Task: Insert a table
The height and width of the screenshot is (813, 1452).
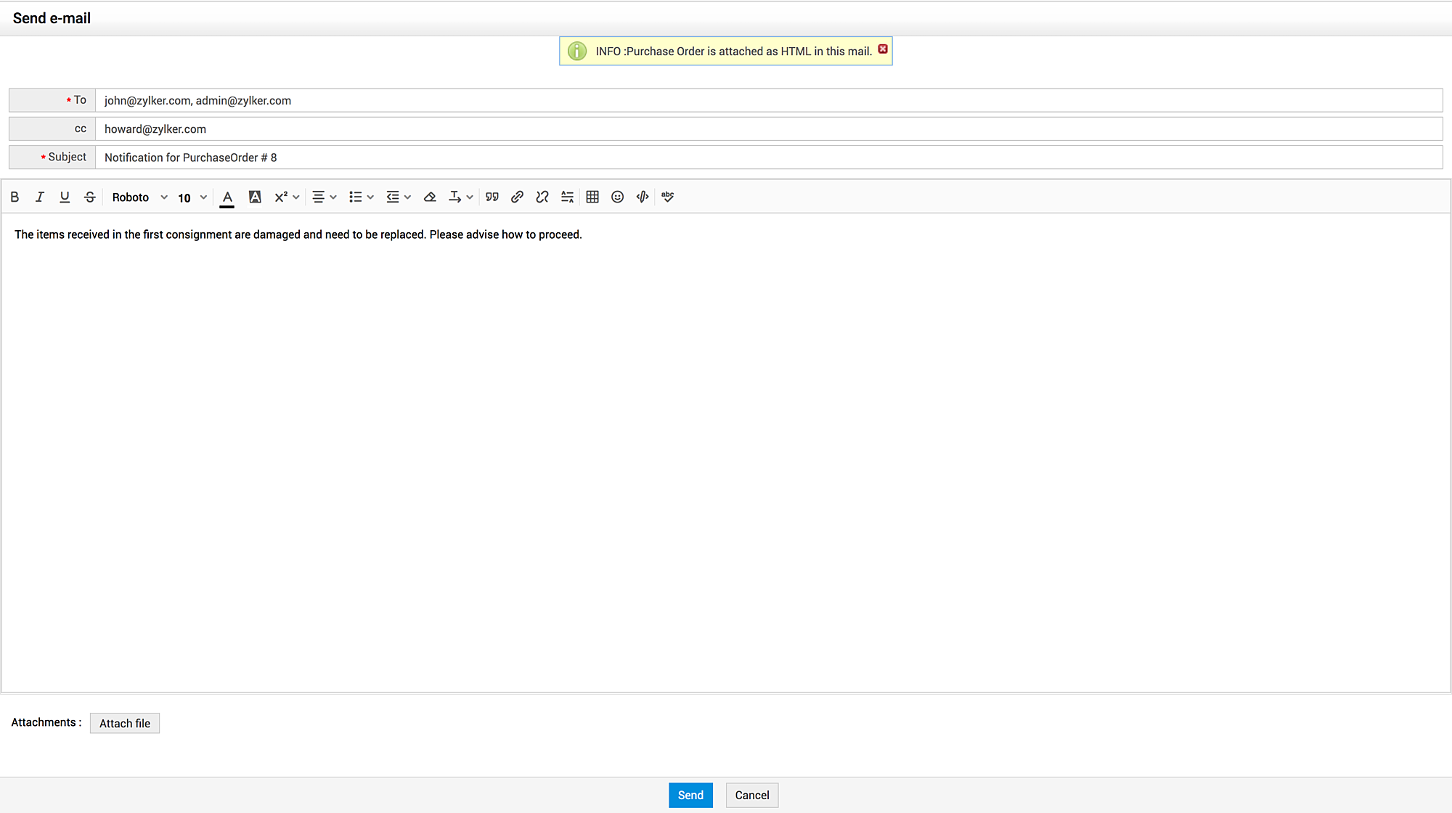Action: pos(592,197)
